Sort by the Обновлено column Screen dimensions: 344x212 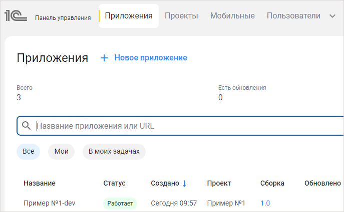[x=322, y=183]
